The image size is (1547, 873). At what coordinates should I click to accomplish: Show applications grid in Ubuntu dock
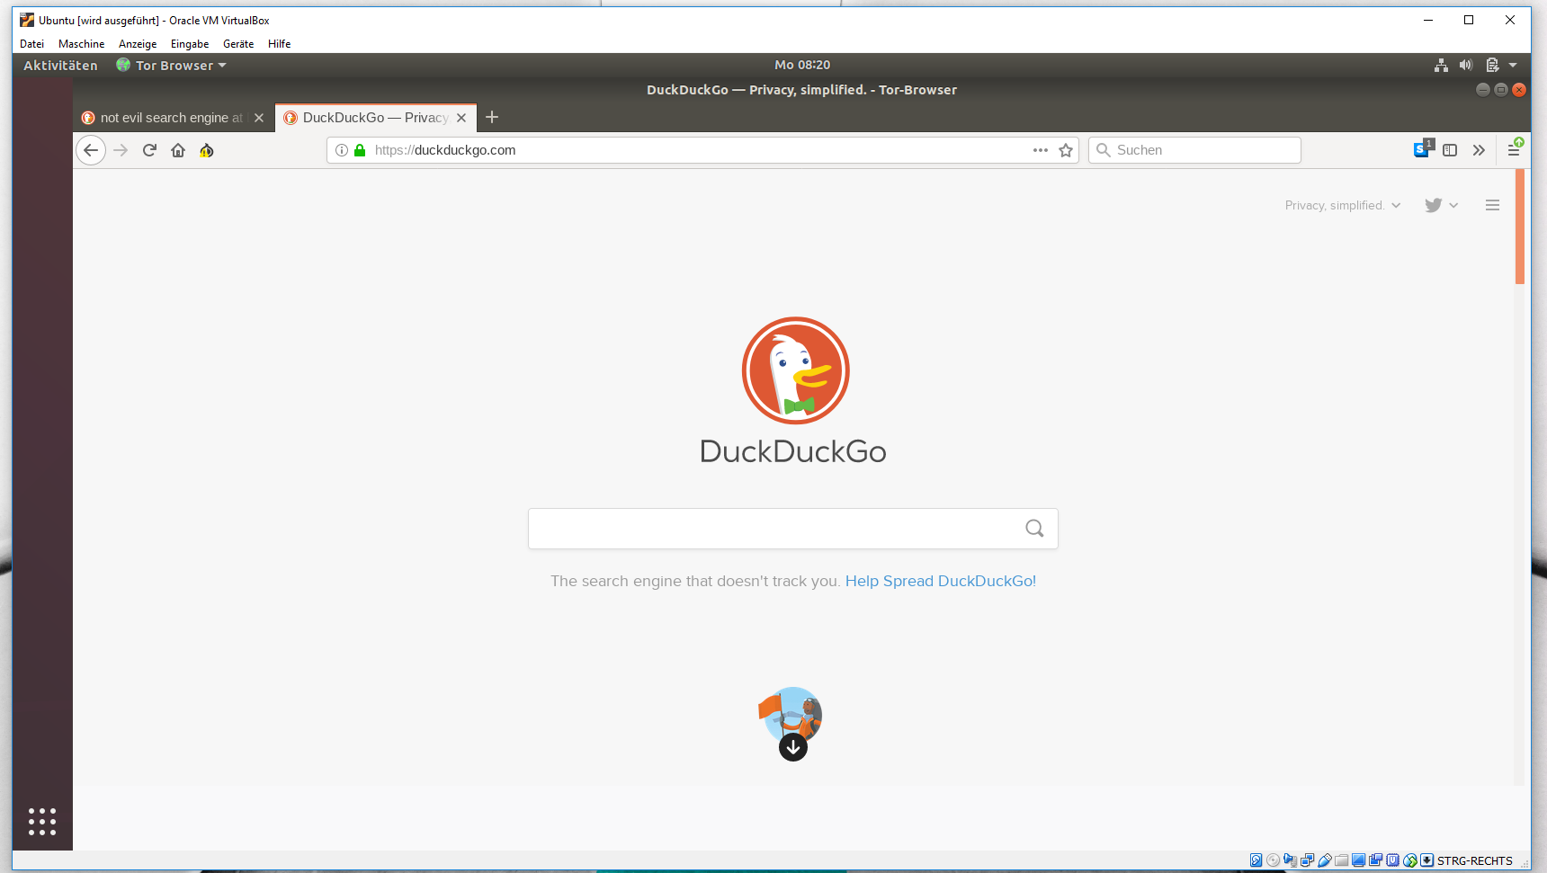(42, 821)
